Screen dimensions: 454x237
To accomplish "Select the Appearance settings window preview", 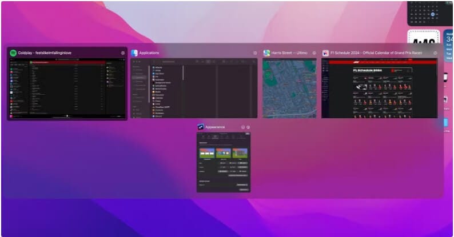I will (x=224, y=162).
